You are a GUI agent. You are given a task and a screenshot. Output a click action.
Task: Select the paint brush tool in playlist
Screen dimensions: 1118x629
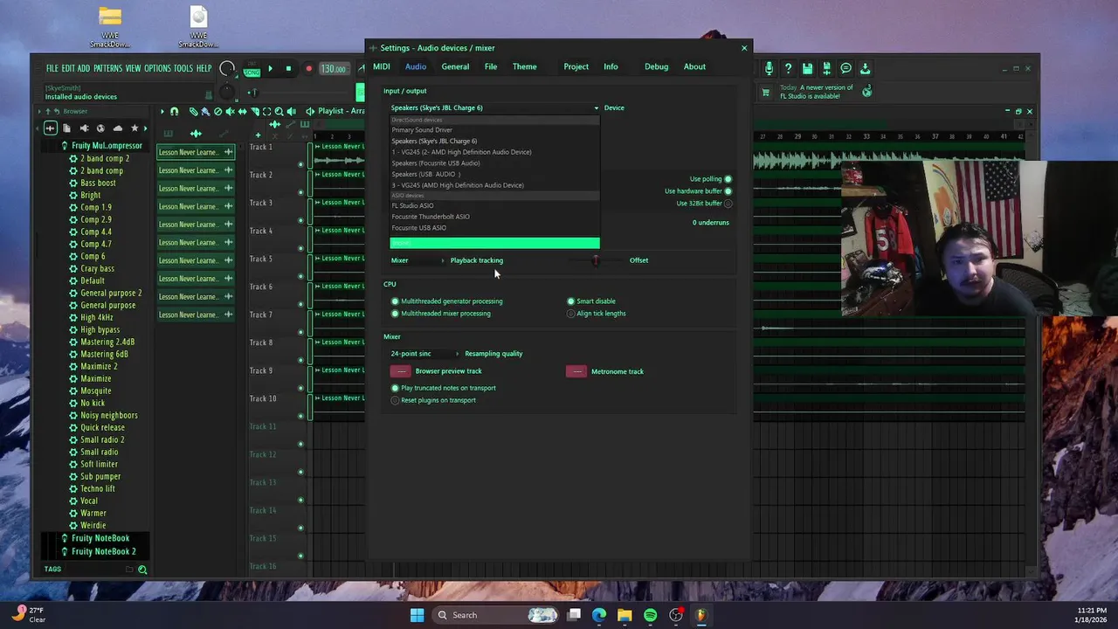click(205, 111)
